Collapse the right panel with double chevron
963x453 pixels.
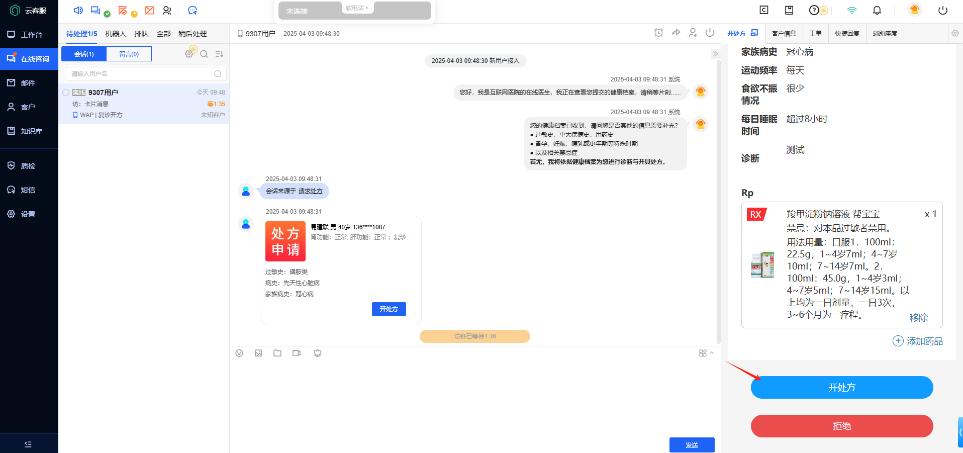click(715, 54)
